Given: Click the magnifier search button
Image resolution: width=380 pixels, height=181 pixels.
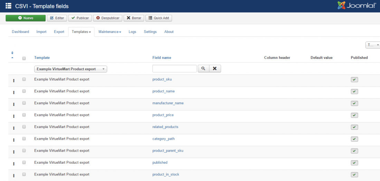Looking at the screenshot, I should pyautogui.click(x=203, y=69).
